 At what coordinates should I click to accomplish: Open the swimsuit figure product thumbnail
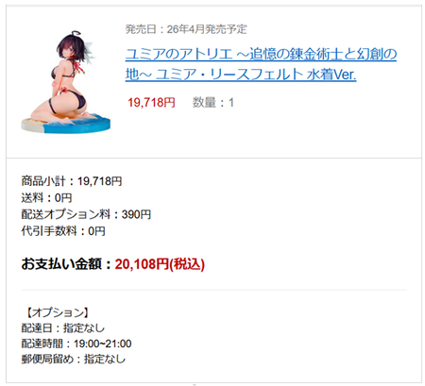pyautogui.click(x=66, y=82)
